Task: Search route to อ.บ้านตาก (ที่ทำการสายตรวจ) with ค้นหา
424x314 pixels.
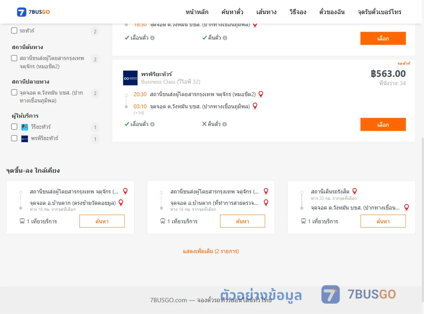Action: 243,221
